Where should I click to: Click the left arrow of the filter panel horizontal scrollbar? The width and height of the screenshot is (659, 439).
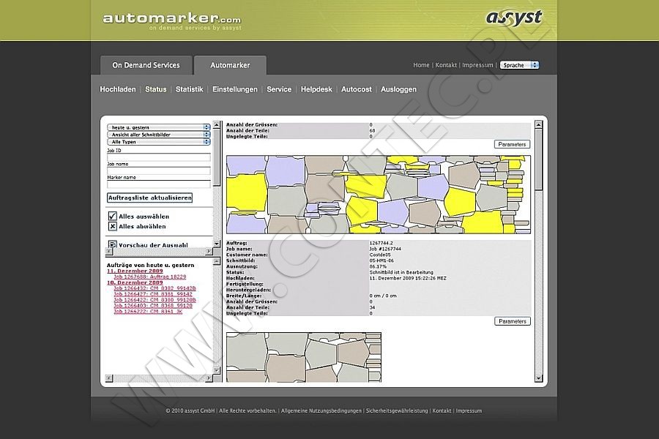pos(109,251)
